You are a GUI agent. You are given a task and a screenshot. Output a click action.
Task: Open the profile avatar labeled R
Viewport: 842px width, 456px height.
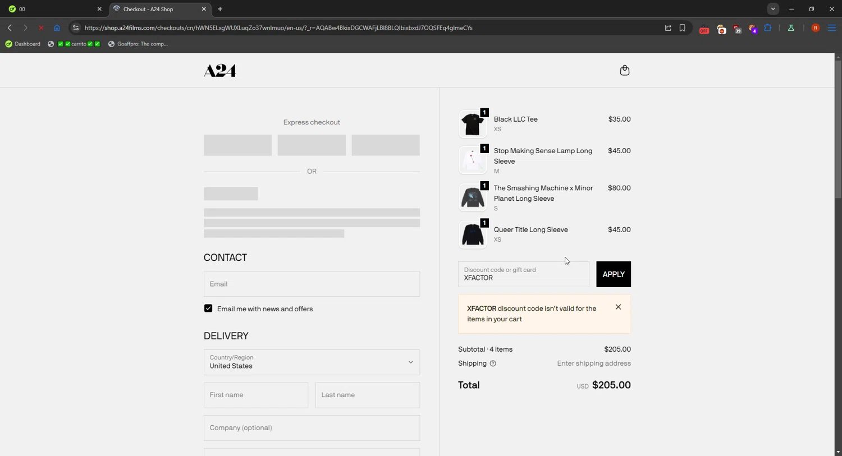click(816, 27)
